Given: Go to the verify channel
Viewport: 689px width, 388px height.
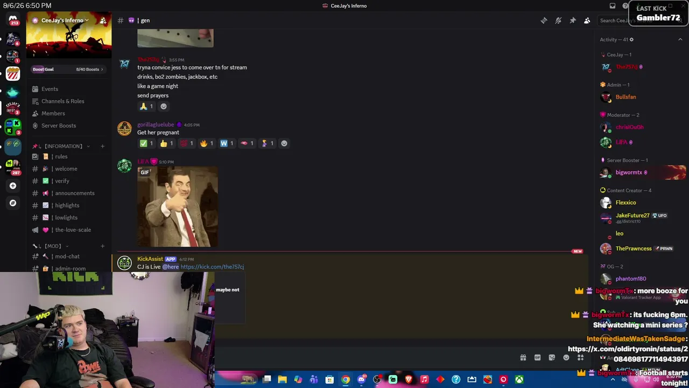Looking at the screenshot, I should click(69, 181).
